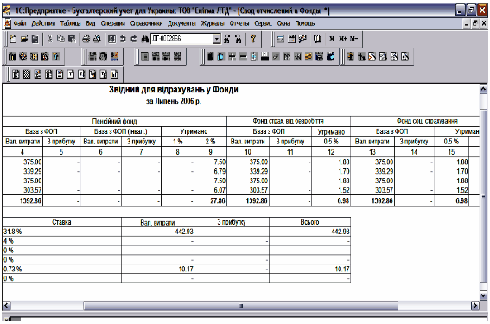
Task: Click the Redo arrow icon
Action: tap(134, 39)
